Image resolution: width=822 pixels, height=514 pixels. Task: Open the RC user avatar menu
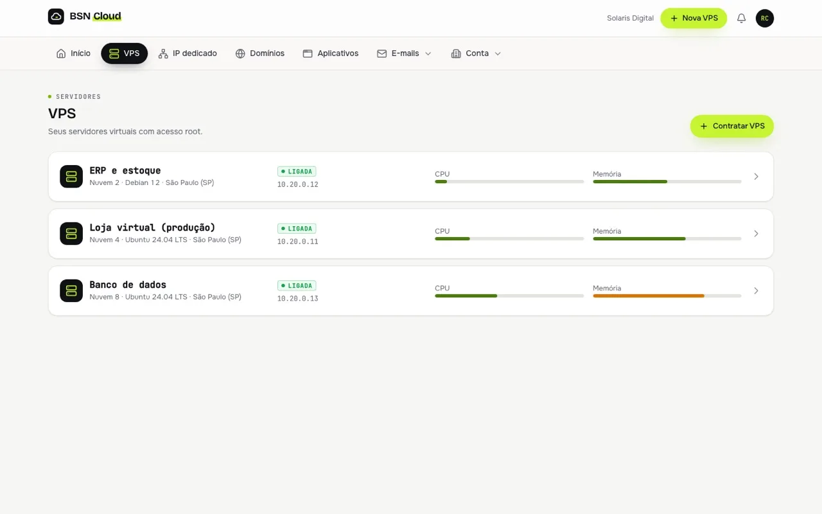pos(765,18)
